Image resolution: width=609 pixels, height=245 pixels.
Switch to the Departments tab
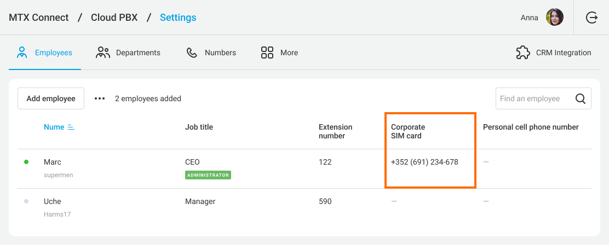(137, 52)
